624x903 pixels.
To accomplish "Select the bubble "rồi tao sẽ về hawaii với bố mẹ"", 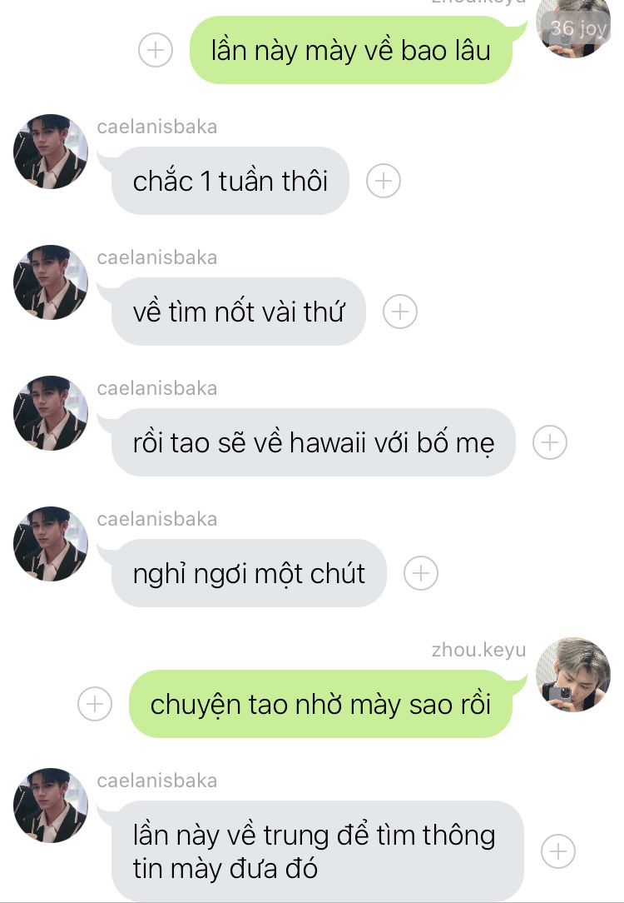I will tap(314, 442).
